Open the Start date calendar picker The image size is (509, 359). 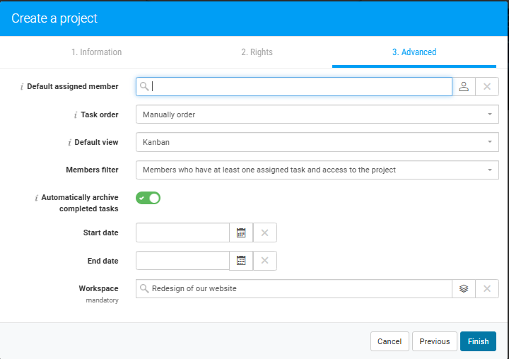click(x=241, y=233)
